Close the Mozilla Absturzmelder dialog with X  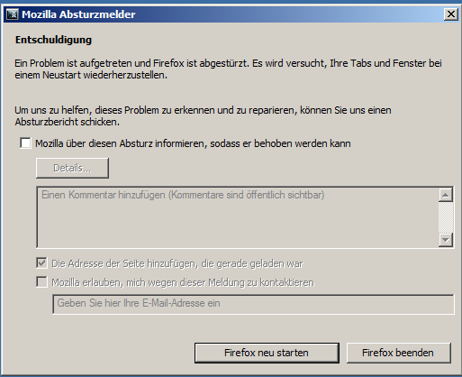point(450,14)
